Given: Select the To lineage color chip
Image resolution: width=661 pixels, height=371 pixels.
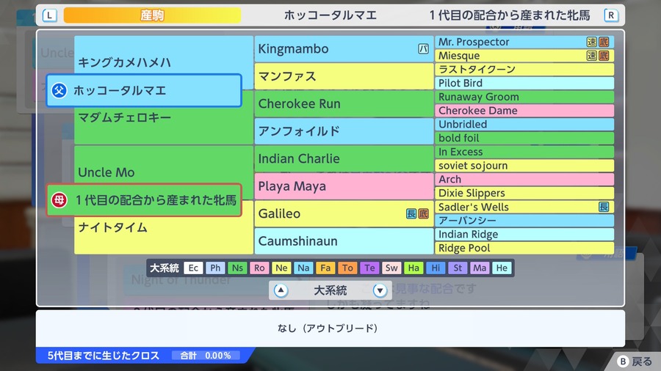Looking at the screenshot, I should [x=347, y=268].
